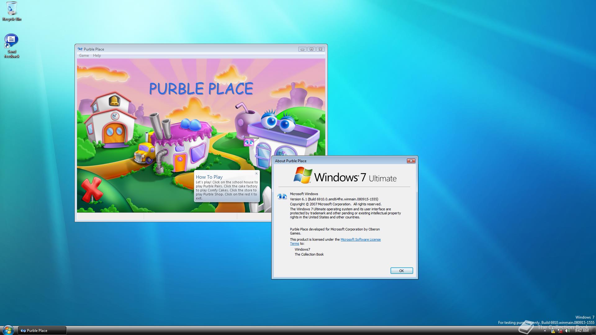The image size is (596, 335).
Task: Dismiss the How To Play tip
Action: click(x=256, y=173)
